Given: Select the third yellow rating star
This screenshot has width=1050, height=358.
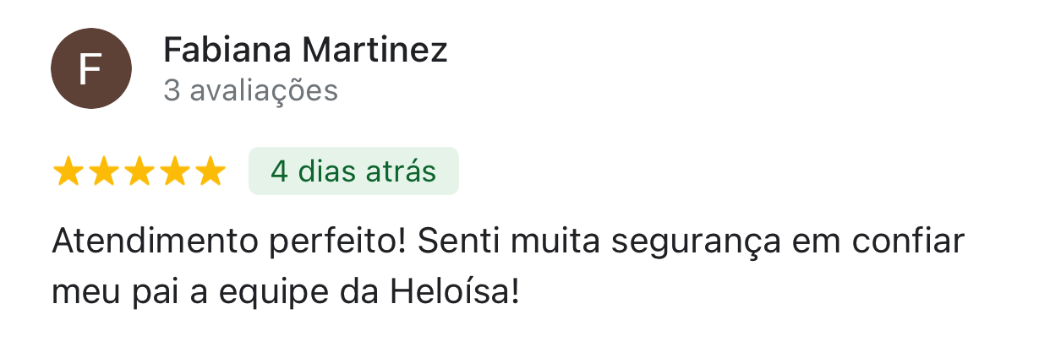Looking at the screenshot, I should (139, 171).
